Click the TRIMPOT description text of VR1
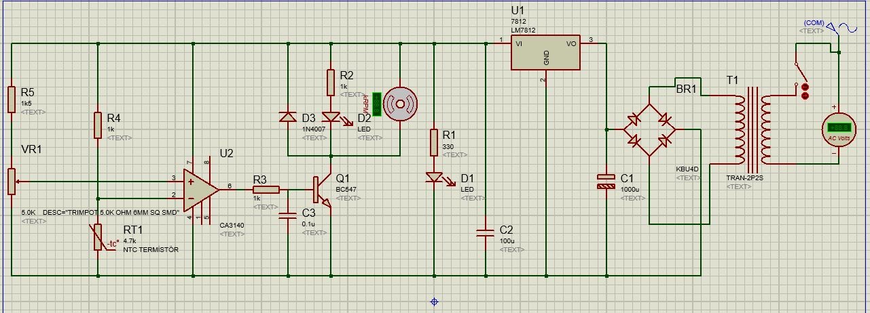Screen dimensions: 870x313 (111, 212)
